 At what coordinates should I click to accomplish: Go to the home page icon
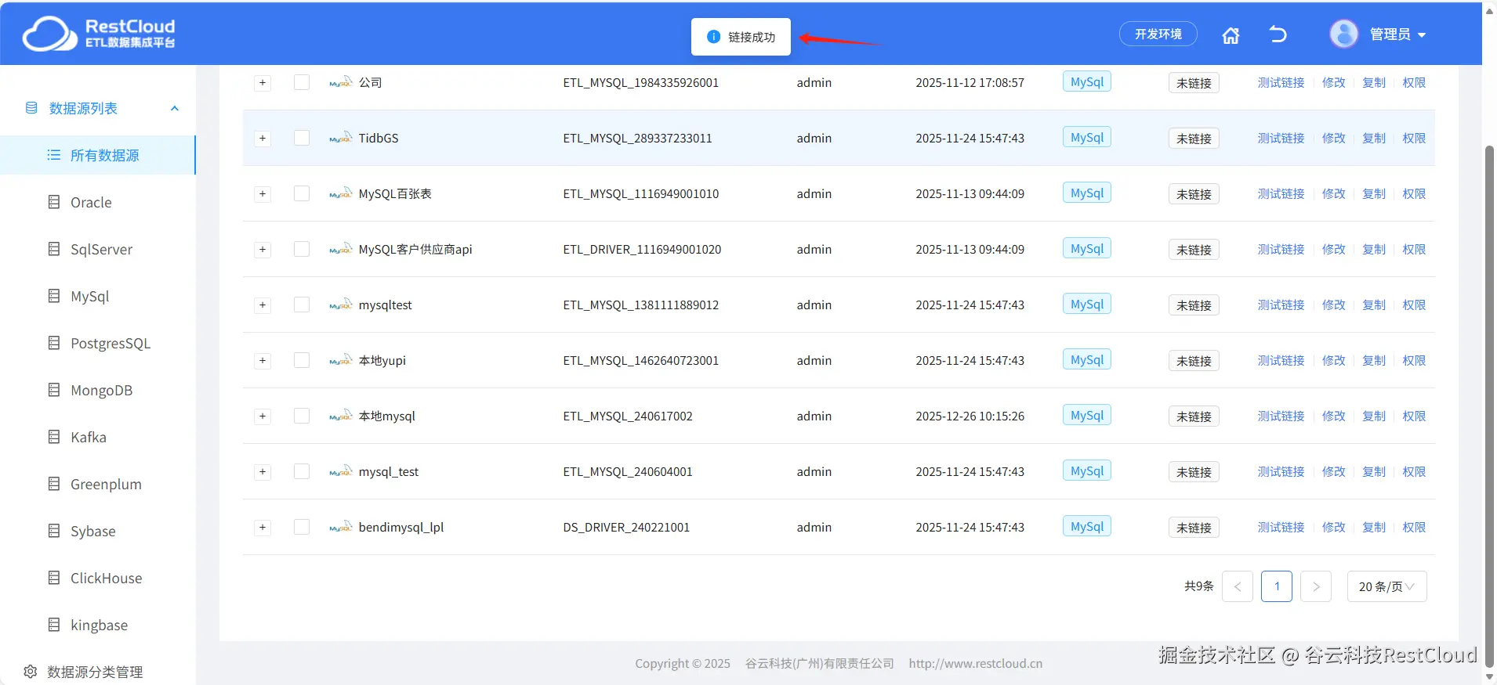(1231, 35)
